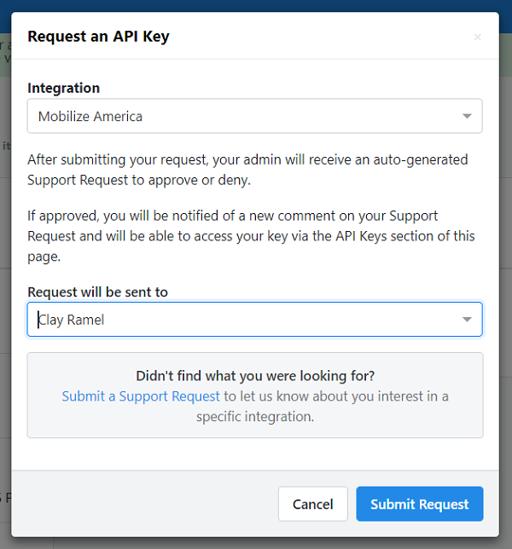The image size is (512, 549).
Task: Close the Request an API Key dialog
Action: coord(477,37)
